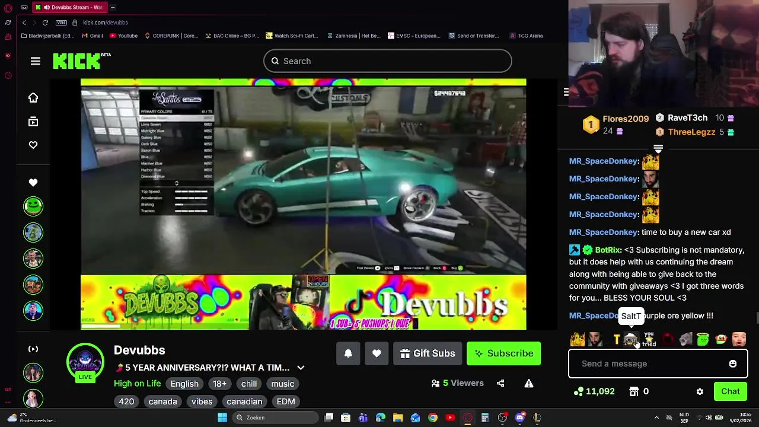Click the English language tag
The image size is (759, 427).
pos(184,384)
